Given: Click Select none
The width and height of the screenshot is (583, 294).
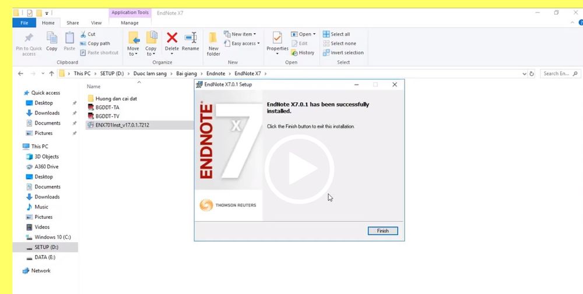Looking at the screenshot, I should click(x=339, y=44).
